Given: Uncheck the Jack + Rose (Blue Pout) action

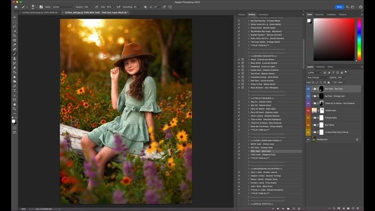Looking at the screenshot, I should pos(238,186).
